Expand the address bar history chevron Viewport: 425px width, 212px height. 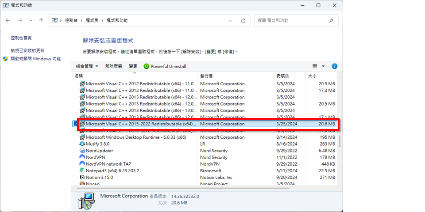point(230,21)
